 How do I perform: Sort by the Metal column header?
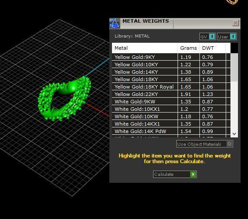[145, 48]
